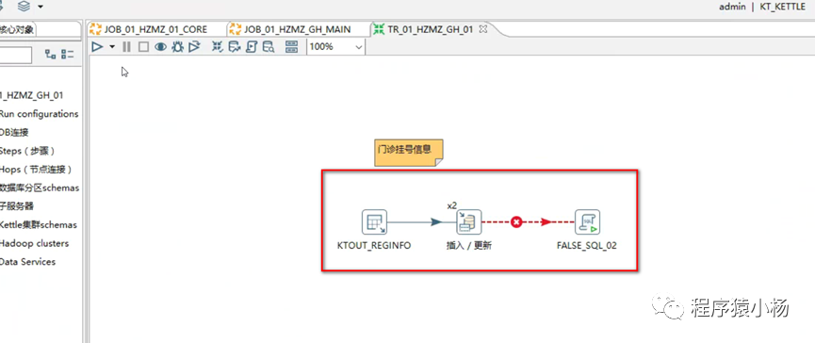815x343 pixels.
Task: Select the 插入 / 更新 step icon
Action: (x=469, y=222)
